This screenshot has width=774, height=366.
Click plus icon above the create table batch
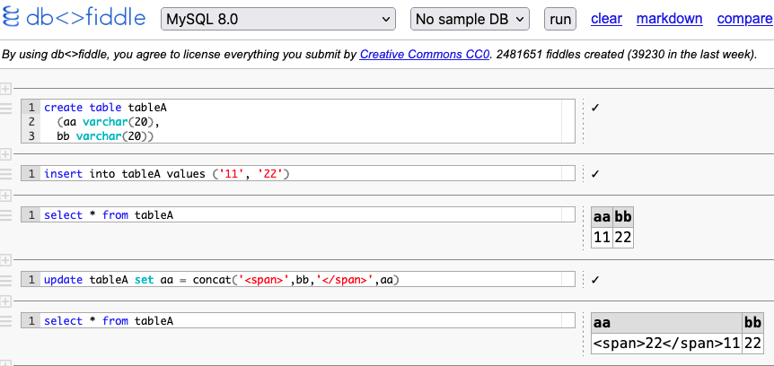point(5,89)
